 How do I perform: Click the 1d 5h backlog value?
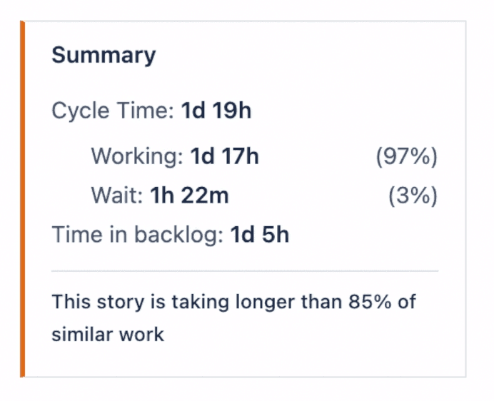point(259,234)
